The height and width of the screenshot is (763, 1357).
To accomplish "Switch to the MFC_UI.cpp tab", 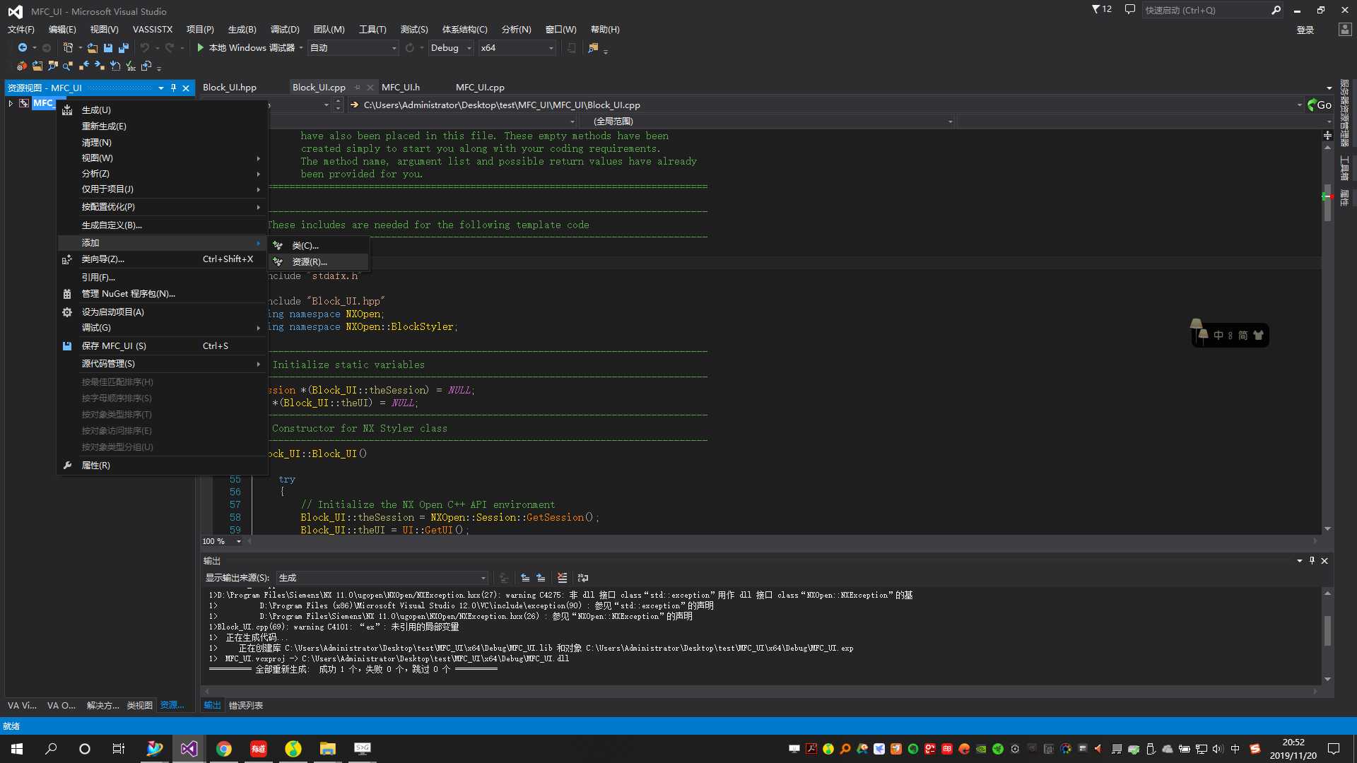I will pos(480,88).
